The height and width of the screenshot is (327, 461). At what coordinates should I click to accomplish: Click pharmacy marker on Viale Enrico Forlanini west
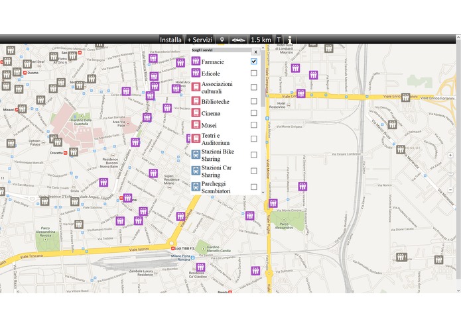tap(300, 93)
